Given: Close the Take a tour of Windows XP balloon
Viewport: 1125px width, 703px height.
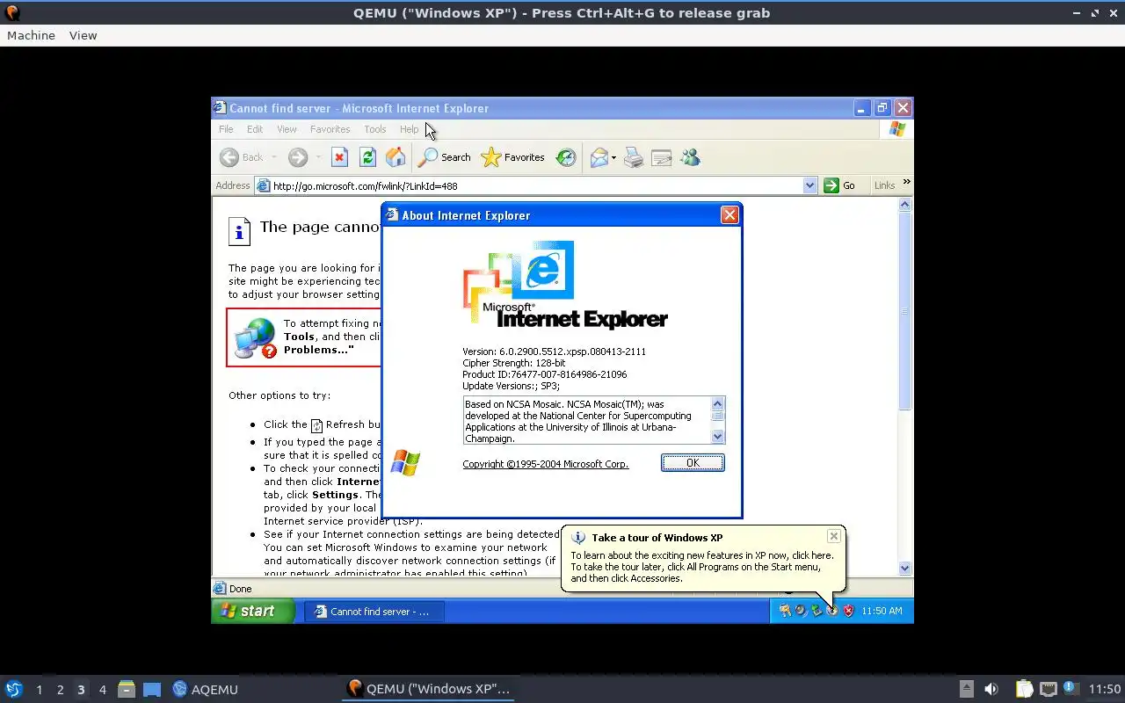Looking at the screenshot, I should click(833, 536).
